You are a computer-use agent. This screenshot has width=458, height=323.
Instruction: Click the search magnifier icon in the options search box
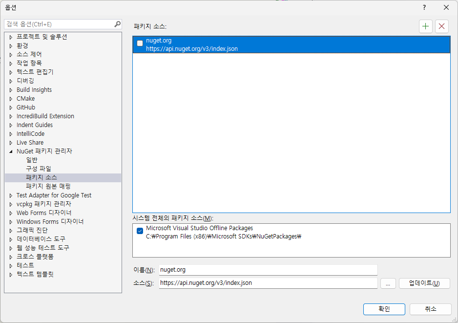117,24
